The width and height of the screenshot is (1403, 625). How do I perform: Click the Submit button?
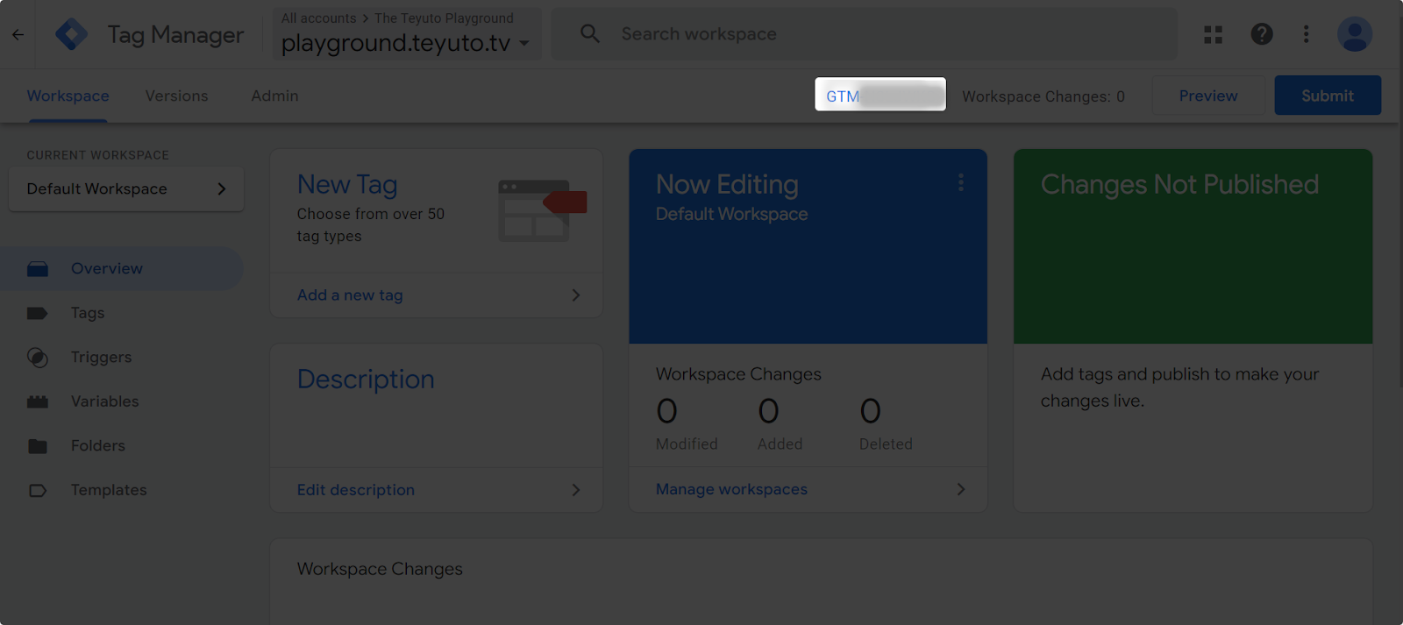pyautogui.click(x=1328, y=96)
